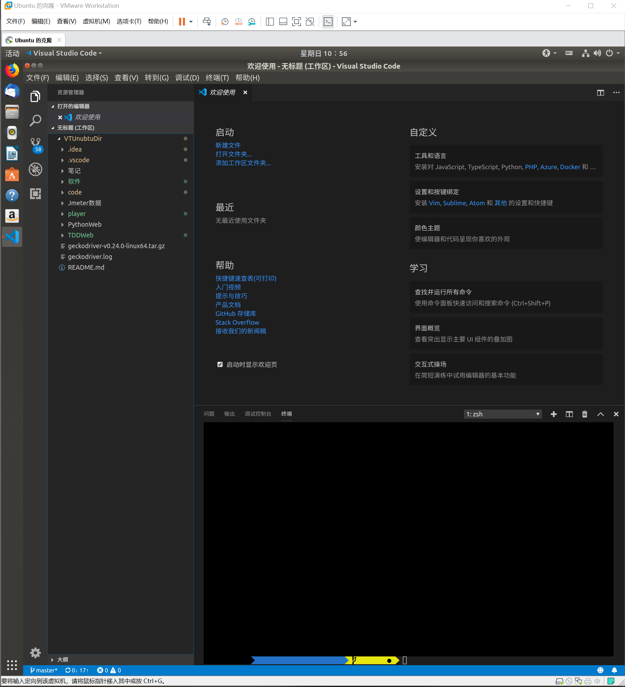The height and width of the screenshot is (687, 625).
Task: Switch to the 调试控制台 panel tab
Action: pyautogui.click(x=258, y=414)
